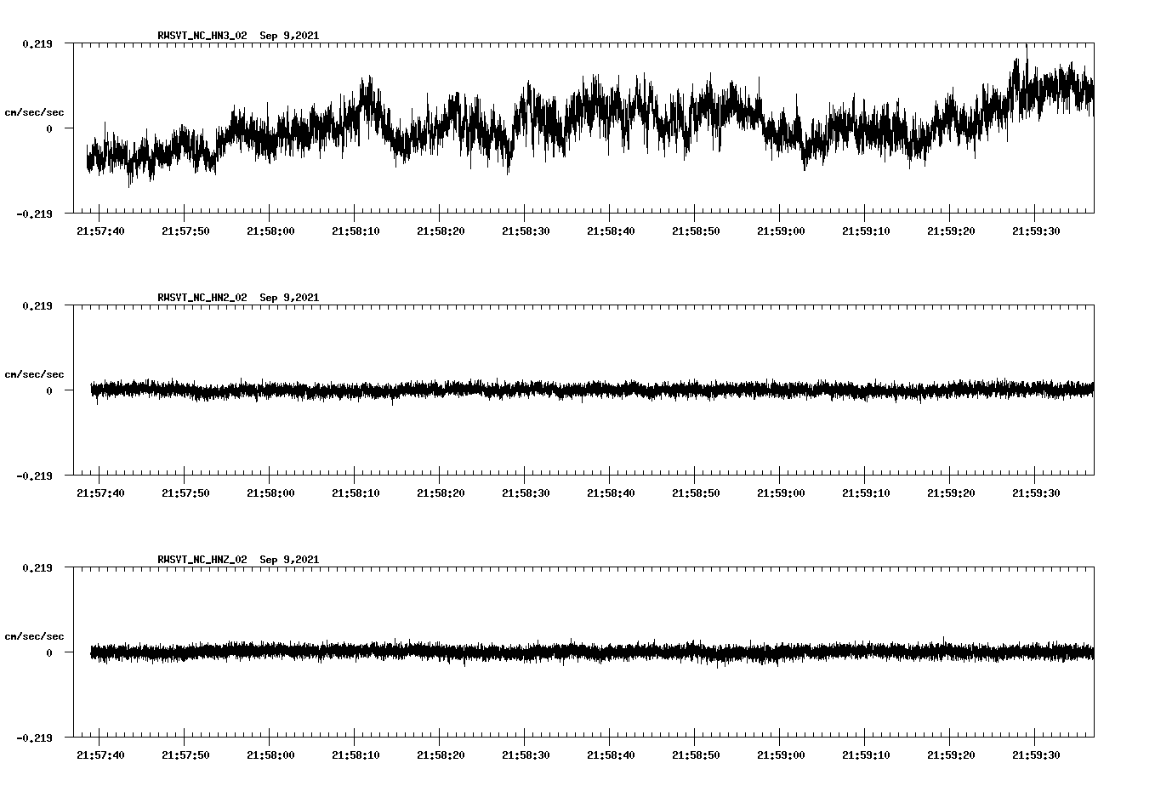Click 21:57:40 time label under HN2 plot
The width and height of the screenshot is (1155, 786).
(x=100, y=493)
